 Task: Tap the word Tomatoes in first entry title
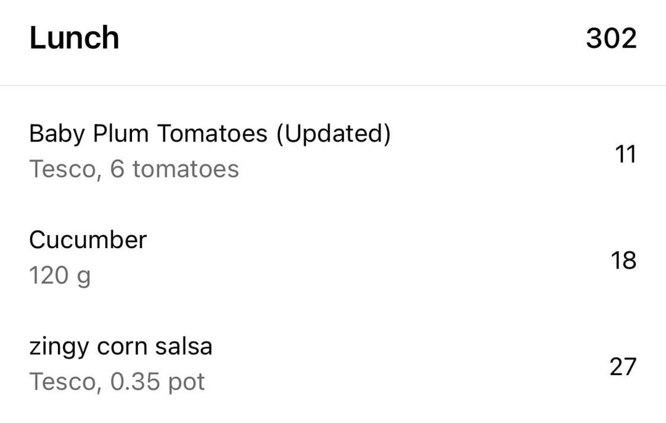pos(212,133)
